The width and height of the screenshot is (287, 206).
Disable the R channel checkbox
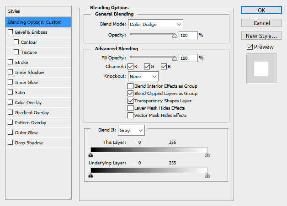coord(131,67)
